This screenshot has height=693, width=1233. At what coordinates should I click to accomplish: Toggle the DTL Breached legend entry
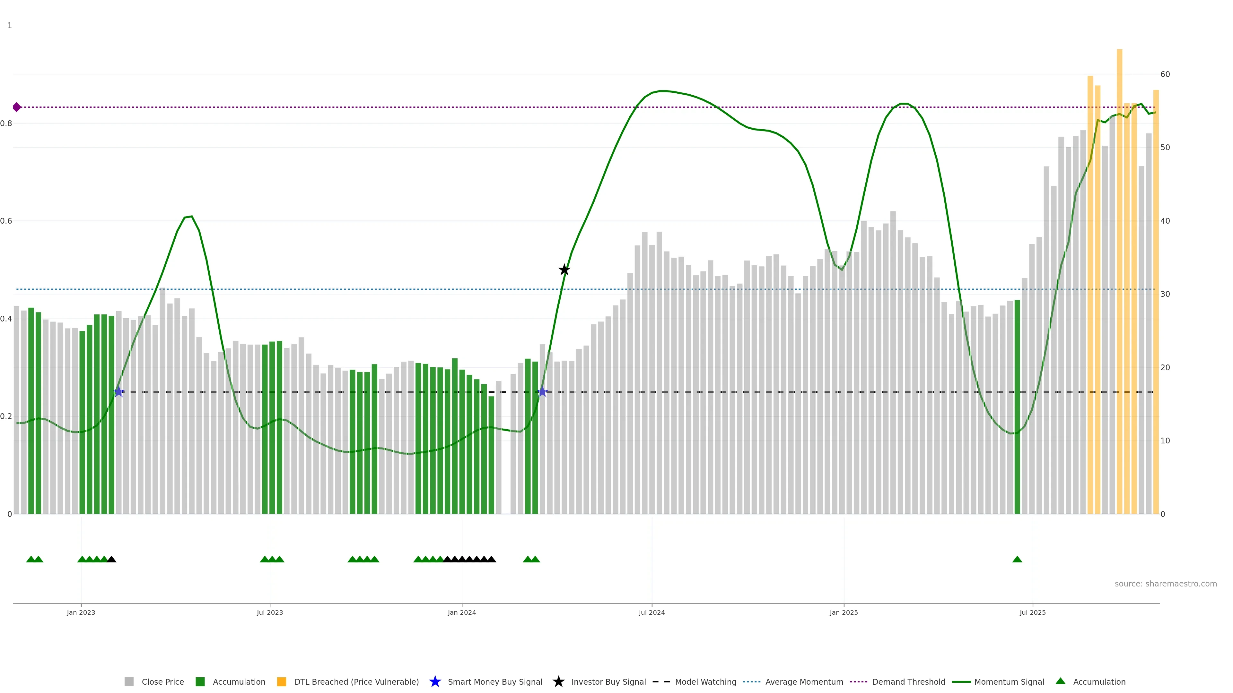[x=356, y=681]
